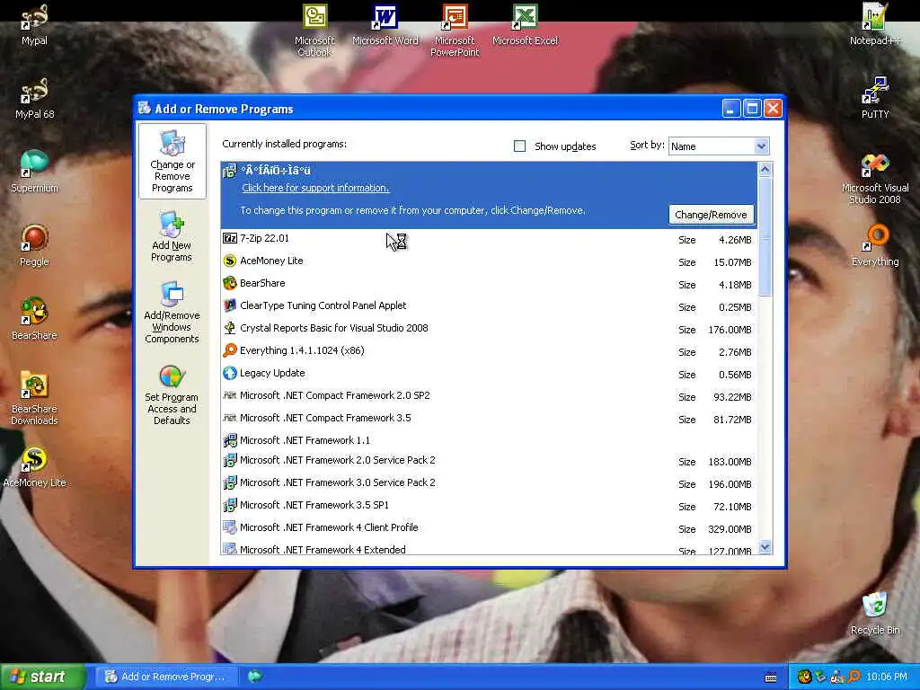Launch BearShare from the desktop icon

coord(34,319)
